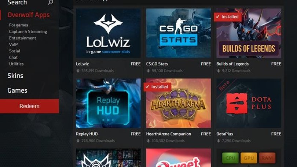This screenshot has width=297, height=167.
Task: Click the Redeem button
Action: [29, 106]
